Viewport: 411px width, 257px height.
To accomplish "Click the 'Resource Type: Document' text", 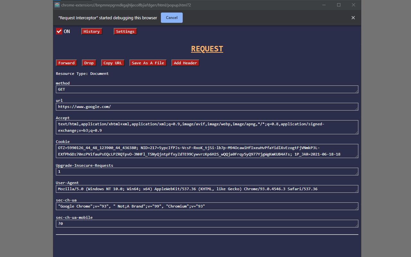I will click(82, 74).
